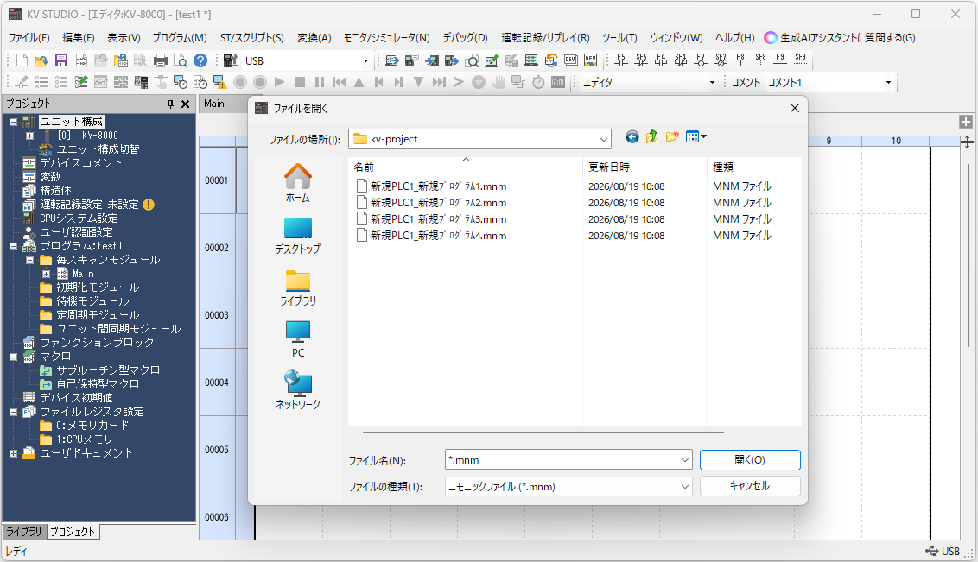Screen dimensions: 978x562
Task: Expand the ユーザドキュメント tree node
Action: pyautogui.click(x=13, y=453)
